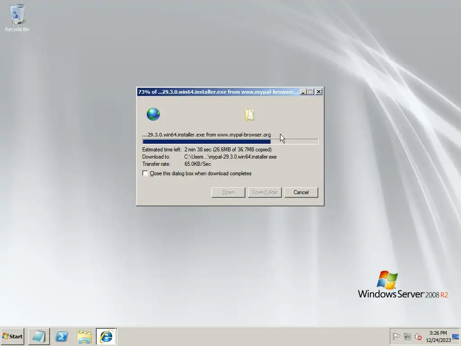Click the Show Desktop icon by clock
461x346 pixels.
[x=456, y=336]
